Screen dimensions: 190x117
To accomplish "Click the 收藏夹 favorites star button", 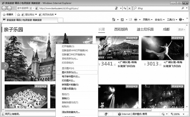I will point(8,15).
